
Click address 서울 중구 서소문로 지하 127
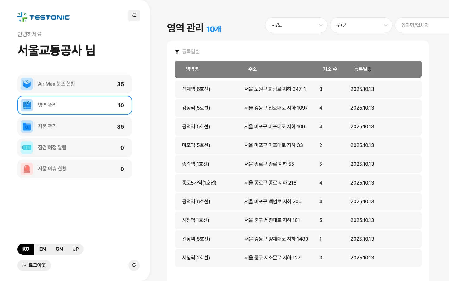272,258
